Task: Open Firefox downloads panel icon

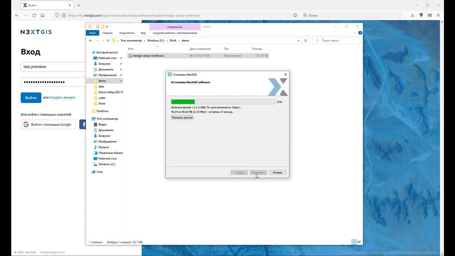Action: coord(412,15)
